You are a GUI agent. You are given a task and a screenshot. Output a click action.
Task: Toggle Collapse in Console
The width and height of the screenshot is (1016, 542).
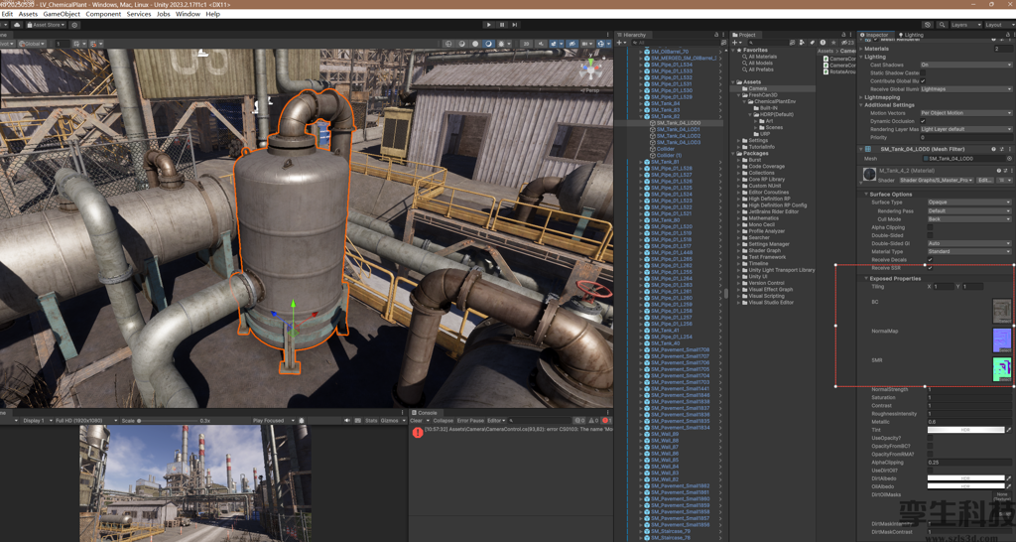(444, 420)
